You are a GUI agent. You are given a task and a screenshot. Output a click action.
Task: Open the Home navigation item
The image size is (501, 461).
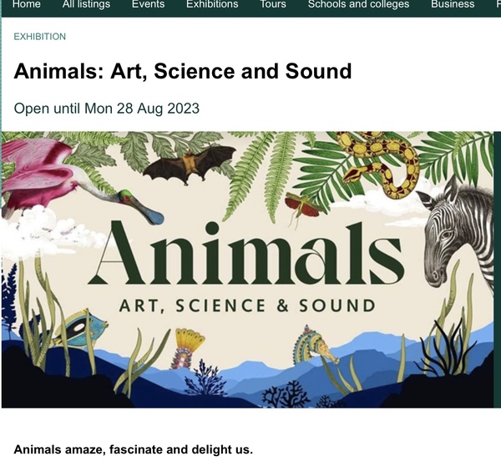[26, 4]
